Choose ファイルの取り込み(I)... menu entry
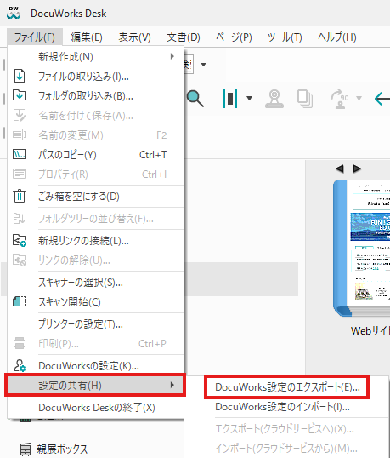Viewport: 390px width, 458px height. coord(96,77)
